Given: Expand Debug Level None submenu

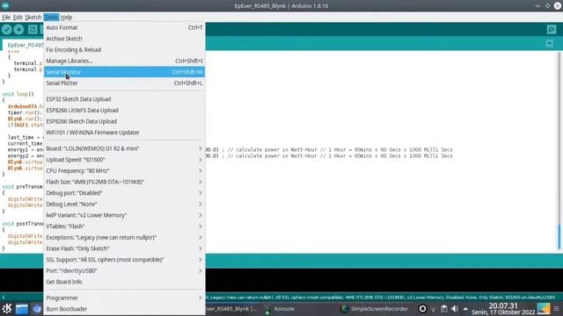Looking at the screenshot, I should click(x=124, y=205).
